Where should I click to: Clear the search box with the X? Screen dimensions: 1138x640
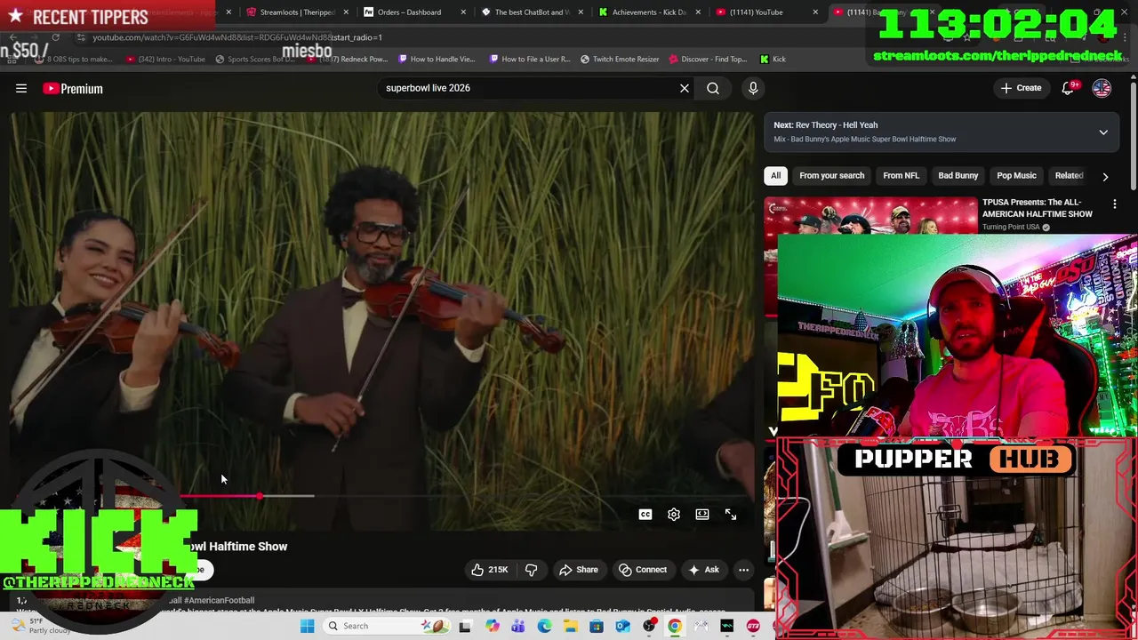pos(685,88)
